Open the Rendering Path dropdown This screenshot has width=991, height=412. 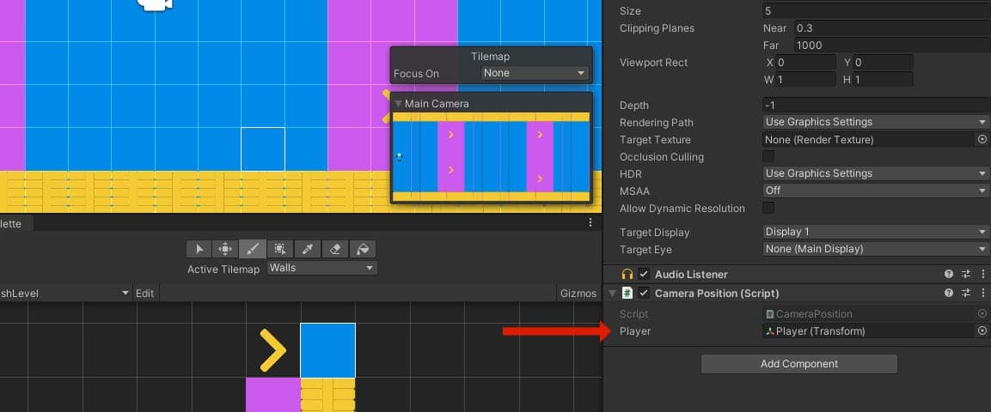click(875, 122)
